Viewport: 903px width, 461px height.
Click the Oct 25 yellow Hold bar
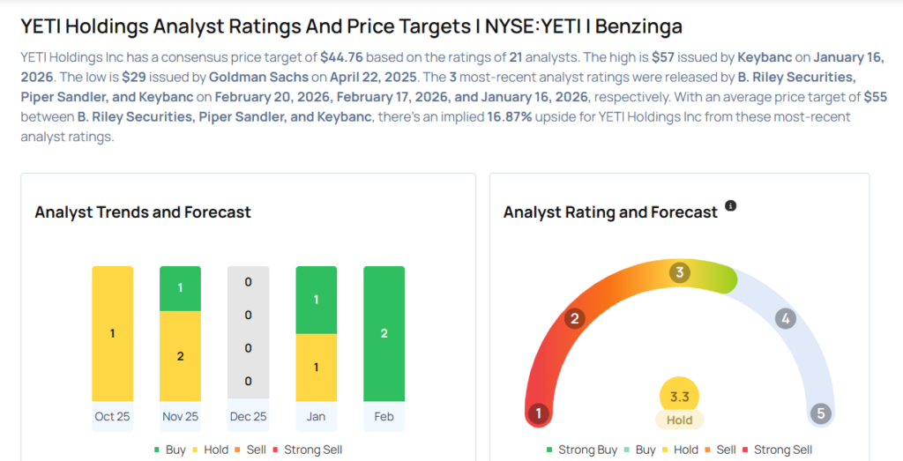[112, 333]
